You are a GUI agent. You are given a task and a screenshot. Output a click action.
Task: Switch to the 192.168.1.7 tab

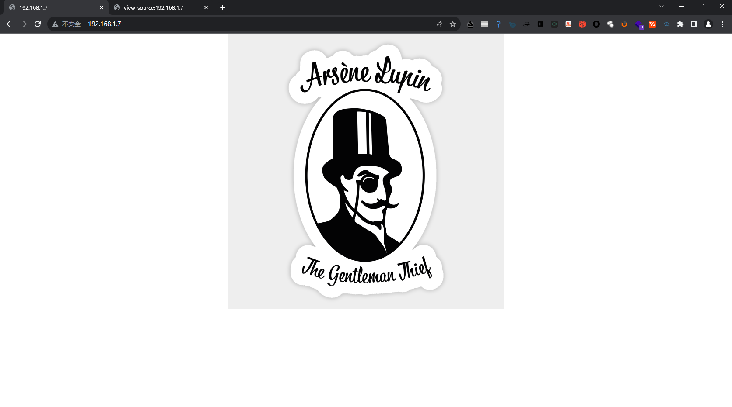(56, 7)
